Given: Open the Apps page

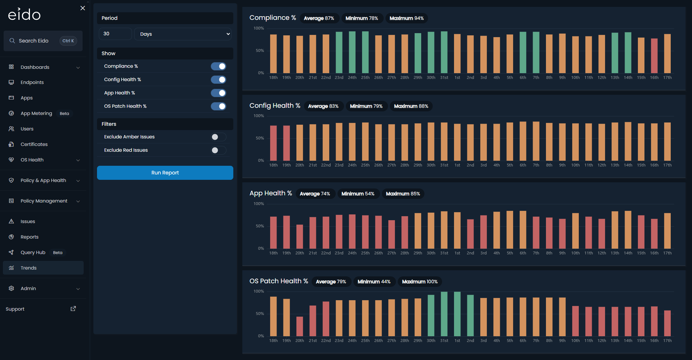Looking at the screenshot, I should [27, 98].
